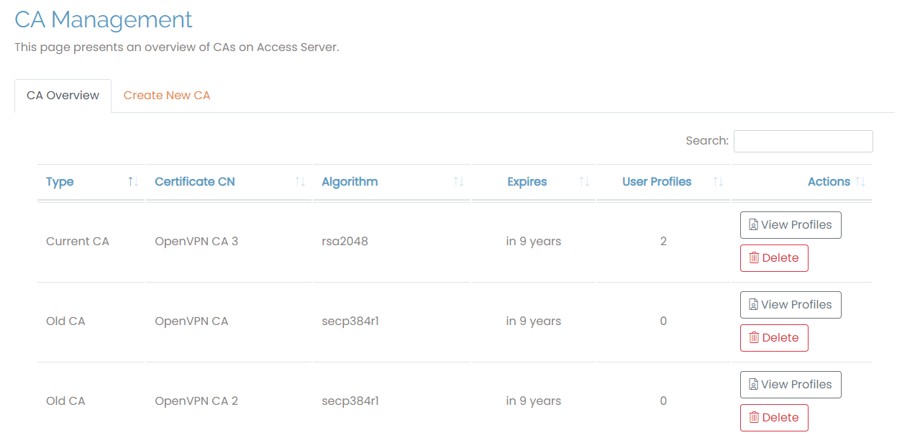This screenshot has height=448, width=897.
Task: Click profile icon in OpenVPN CA 2 row
Action: click(x=753, y=385)
